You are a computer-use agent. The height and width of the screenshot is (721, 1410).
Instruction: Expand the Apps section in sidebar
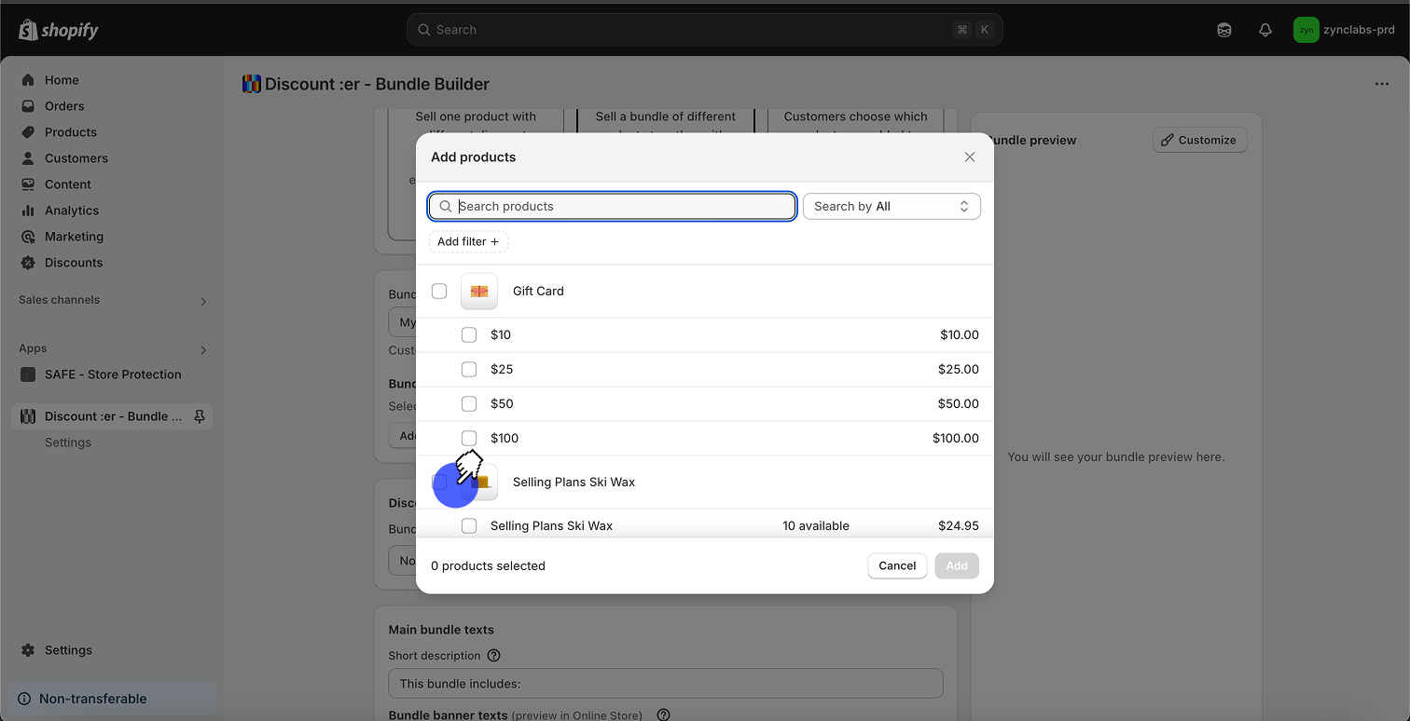point(203,349)
